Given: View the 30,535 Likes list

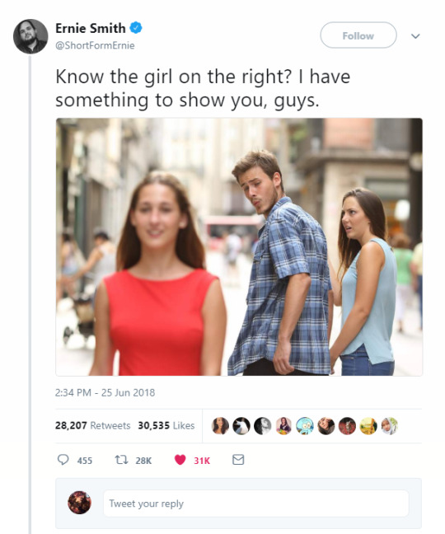Looking at the screenshot, I should pos(166,425).
